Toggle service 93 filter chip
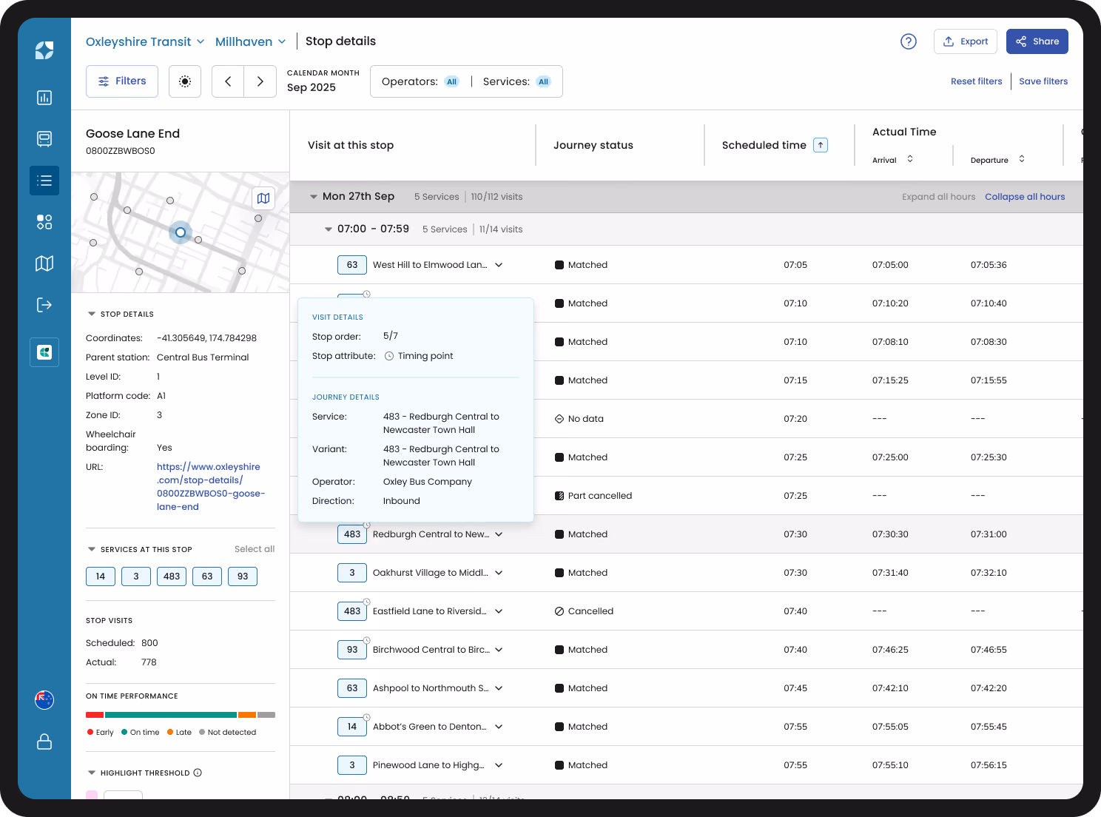1101x817 pixels. (x=243, y=576)
